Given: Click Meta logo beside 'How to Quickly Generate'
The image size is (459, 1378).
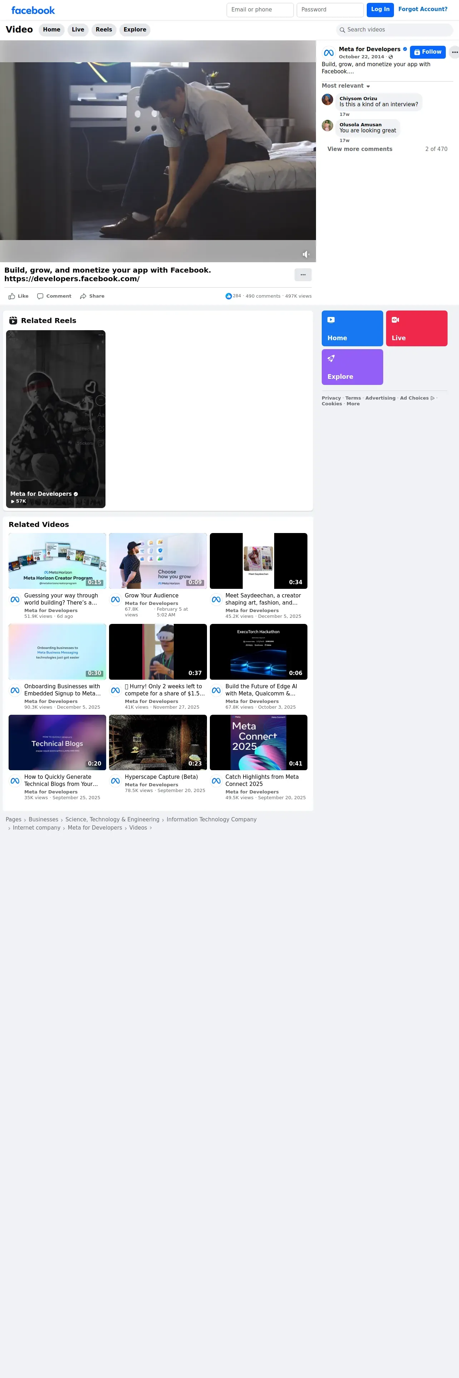Looking at the screenshot, I should click(15, 781).
